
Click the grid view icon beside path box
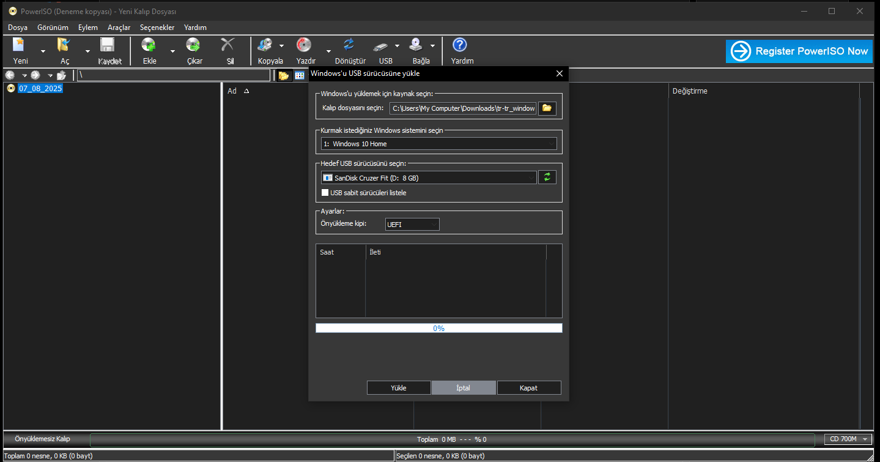[x=300, y=75]
